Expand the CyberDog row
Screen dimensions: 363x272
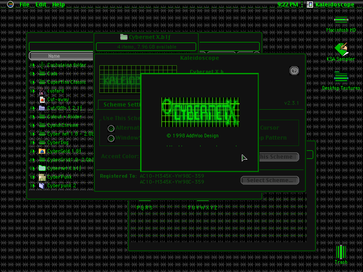point(33,143)
